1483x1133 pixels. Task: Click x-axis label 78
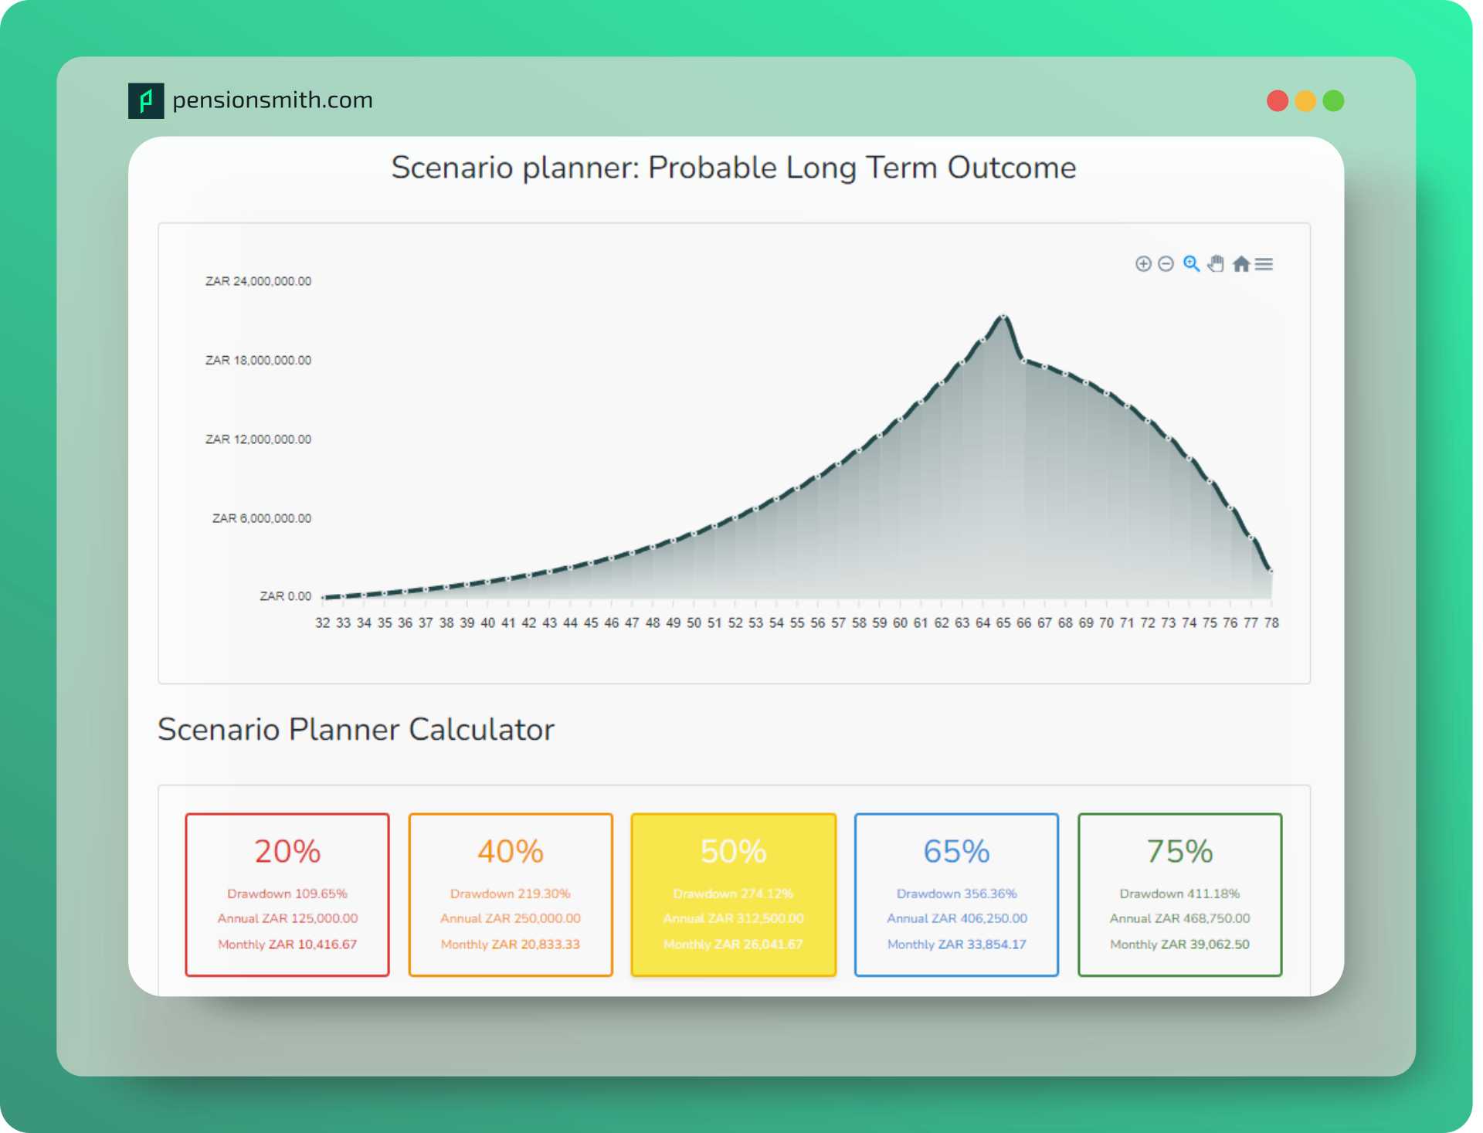tap(1271, 622)
